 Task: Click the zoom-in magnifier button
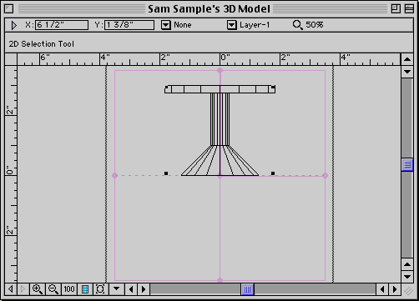tap(38, 289)
